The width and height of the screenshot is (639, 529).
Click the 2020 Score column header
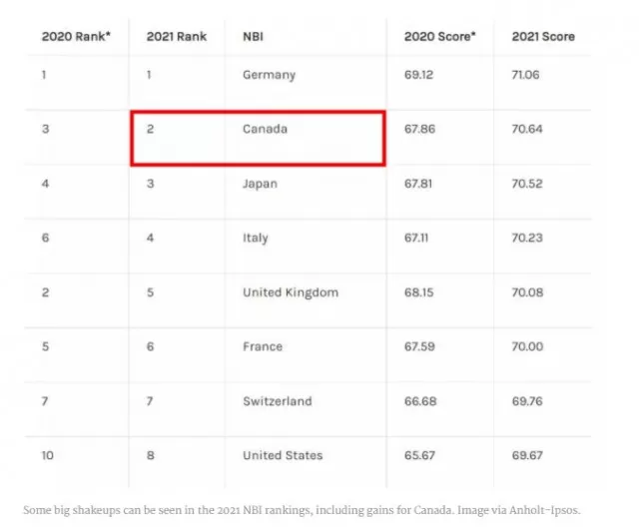439,37
